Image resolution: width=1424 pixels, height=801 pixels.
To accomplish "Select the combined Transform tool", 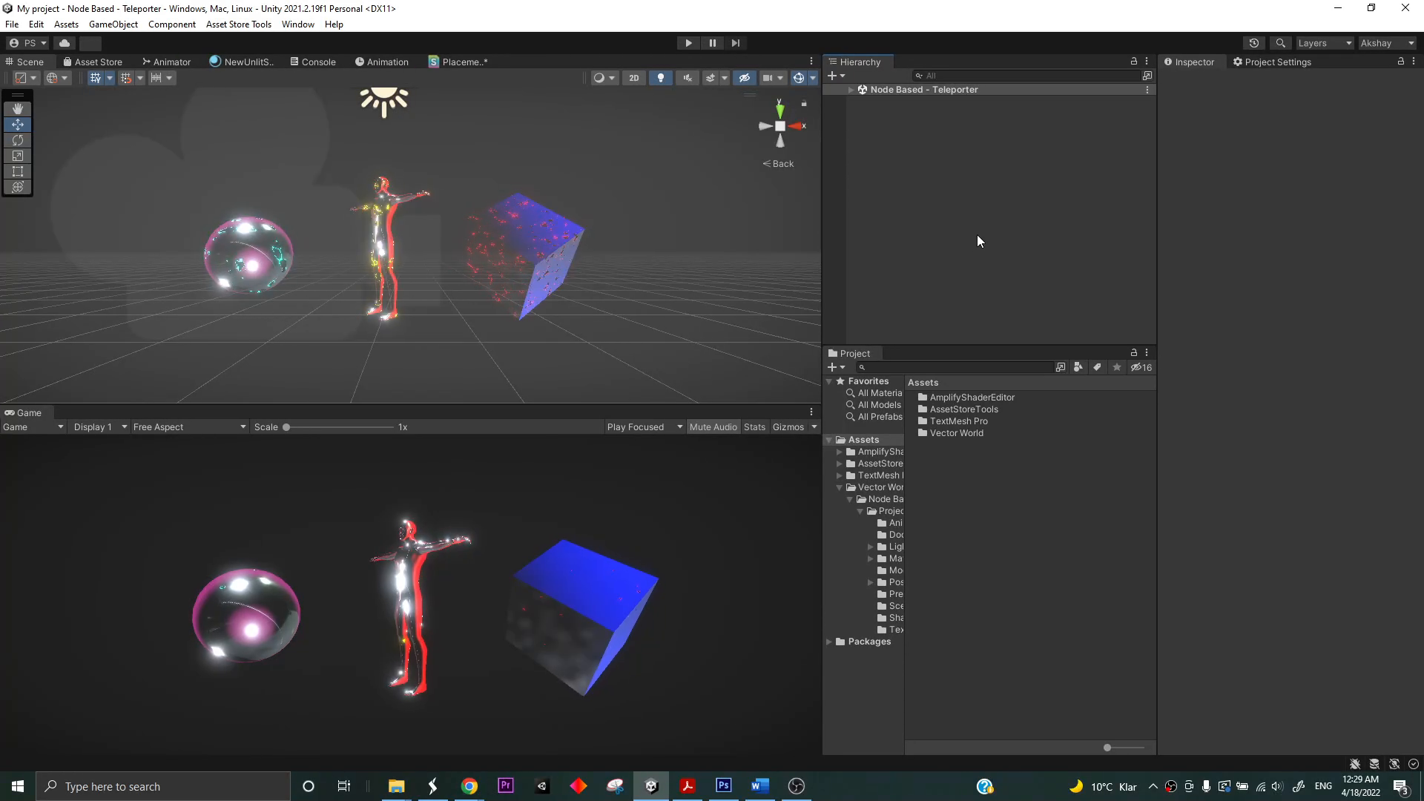I will [x=18, y=187].
